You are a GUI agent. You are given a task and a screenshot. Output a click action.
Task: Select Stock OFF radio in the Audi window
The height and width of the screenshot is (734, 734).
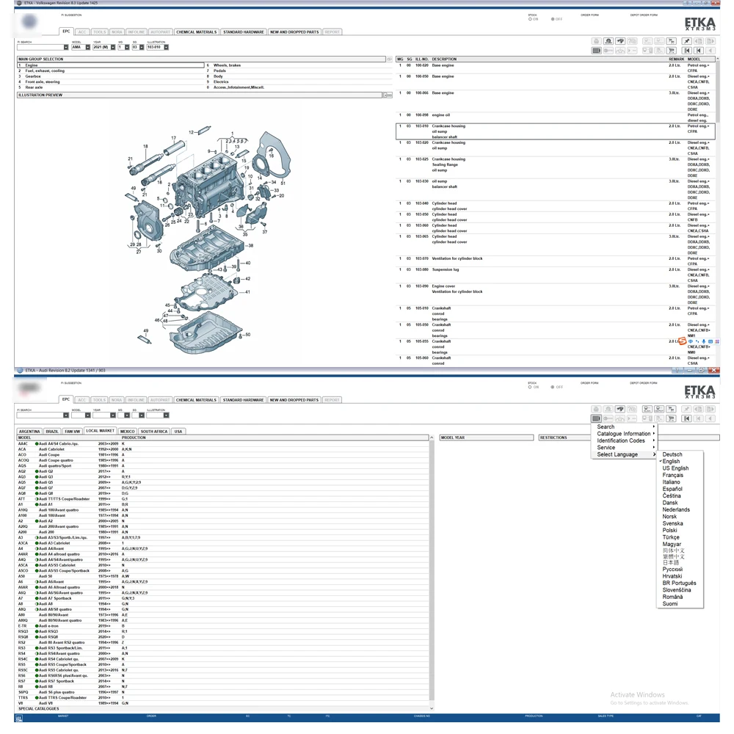[553, 387]
